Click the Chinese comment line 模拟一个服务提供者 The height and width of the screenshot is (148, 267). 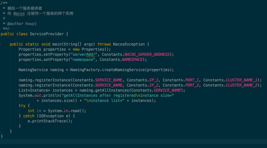[25, 8]
